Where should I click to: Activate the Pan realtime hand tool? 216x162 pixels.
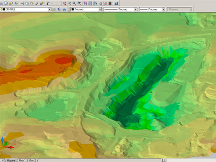coord(65,3)
